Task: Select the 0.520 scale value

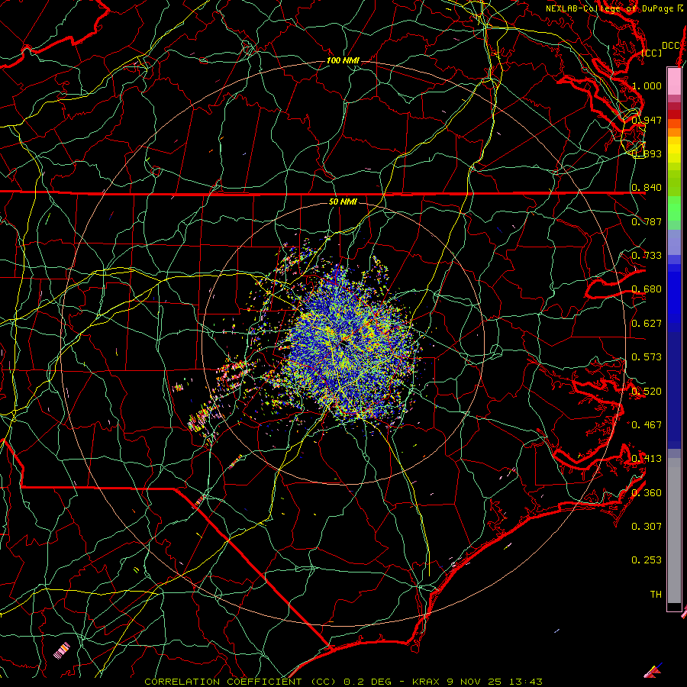Action: coord(647,391)
